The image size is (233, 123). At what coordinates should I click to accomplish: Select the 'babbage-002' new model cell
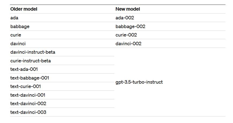point(130,26)
